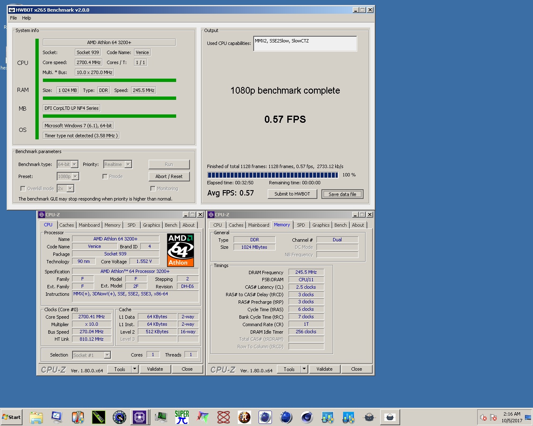Switch to active HWBOT x265 taskbar button
533x426 pixels.
pos(390,417)
